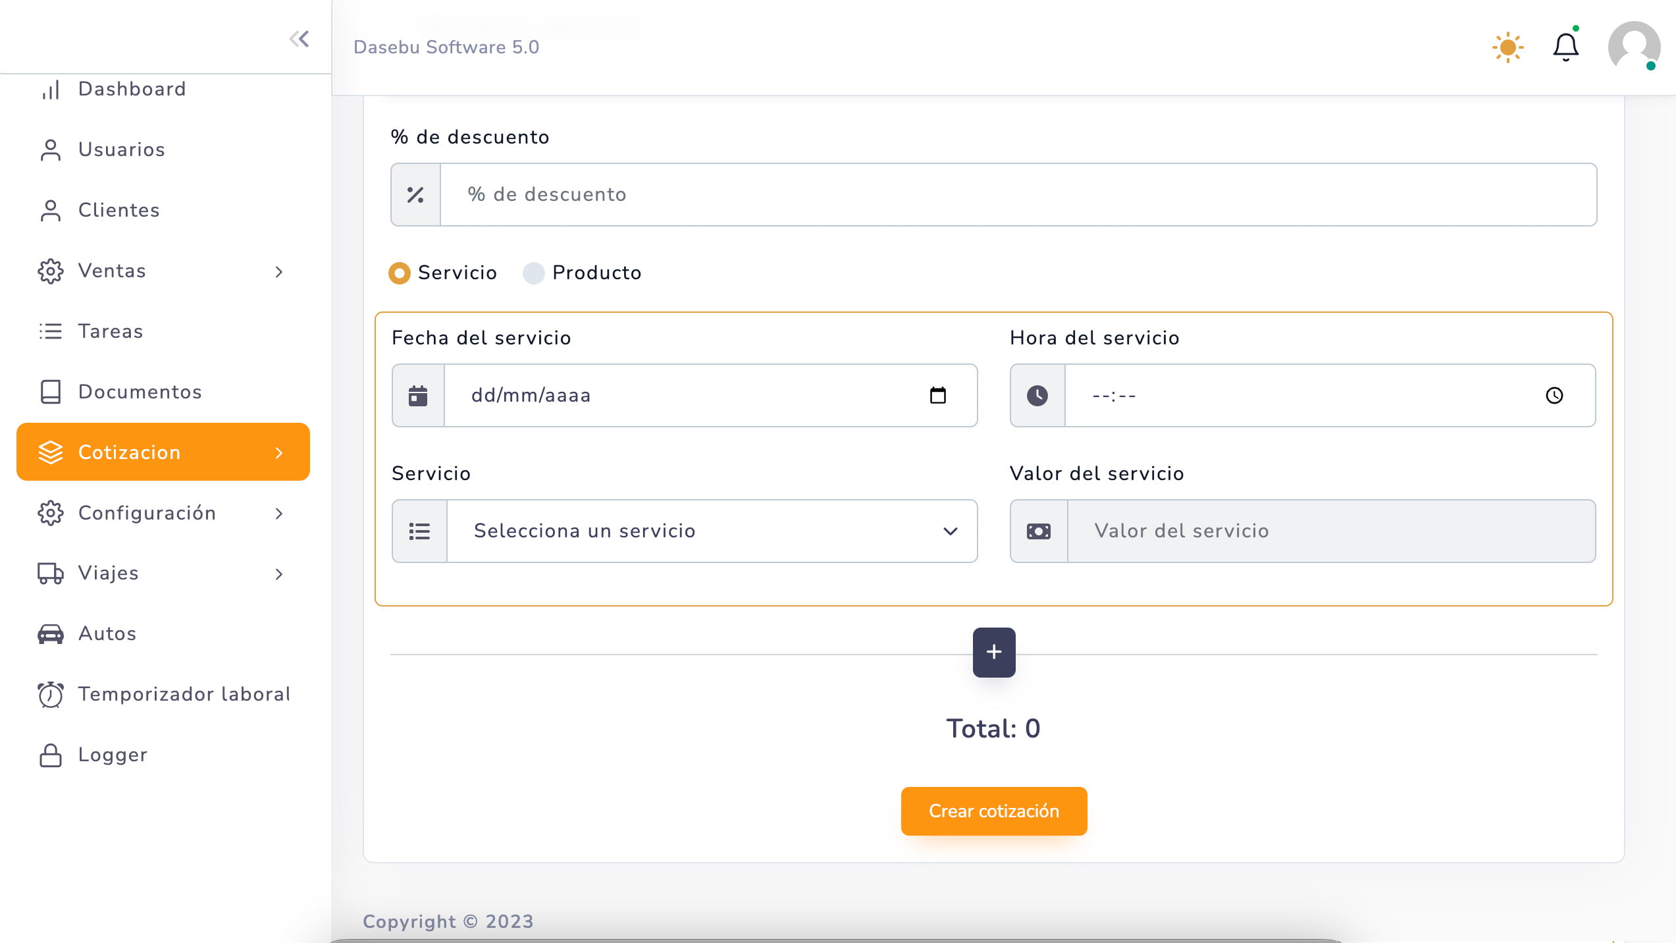Screen dimensions: 1676x943
Task: Click the Dasebu Software 5.0 title
Action: 446,47
